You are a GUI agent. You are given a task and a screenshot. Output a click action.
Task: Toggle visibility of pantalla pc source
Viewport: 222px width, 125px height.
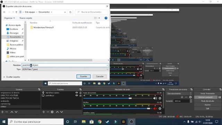point(77,95)
